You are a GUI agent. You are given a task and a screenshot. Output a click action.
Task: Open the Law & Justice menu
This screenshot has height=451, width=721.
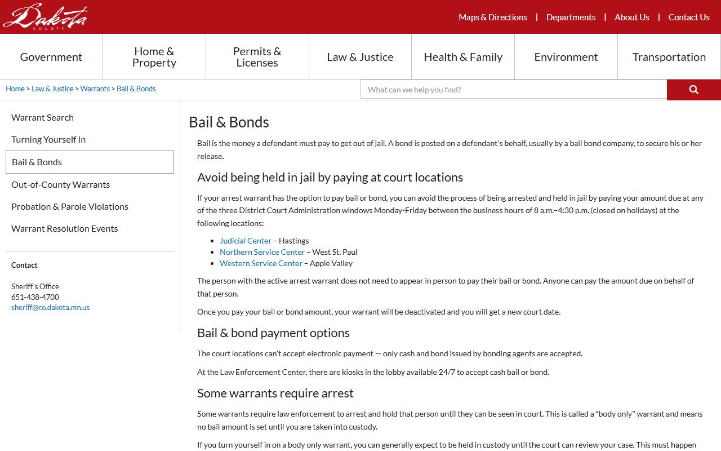[x=360, y=57]
